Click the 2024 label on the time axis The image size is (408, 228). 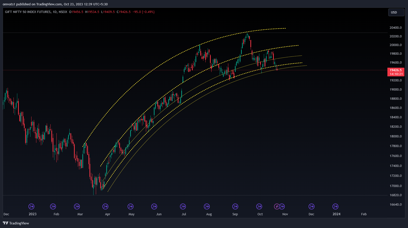pos(336,214)
